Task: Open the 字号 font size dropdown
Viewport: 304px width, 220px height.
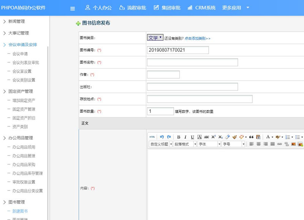Action: [233, 144]
